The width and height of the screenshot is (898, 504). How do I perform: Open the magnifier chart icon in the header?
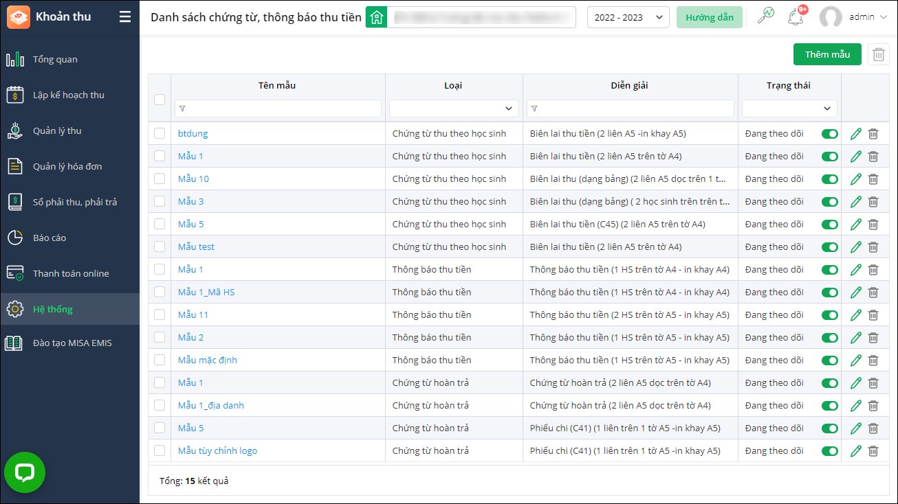tap(765, 16)
